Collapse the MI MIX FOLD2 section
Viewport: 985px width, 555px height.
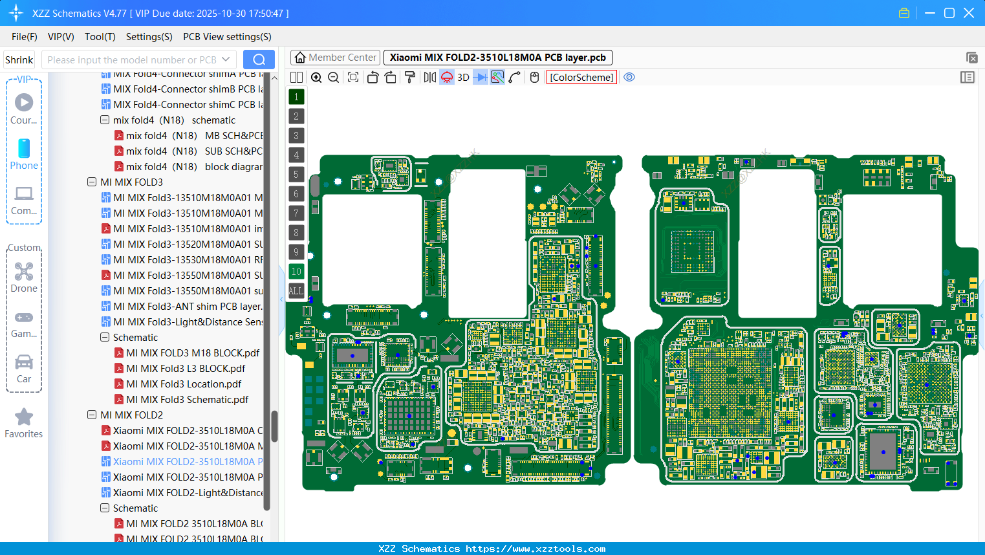coord(91,415)
